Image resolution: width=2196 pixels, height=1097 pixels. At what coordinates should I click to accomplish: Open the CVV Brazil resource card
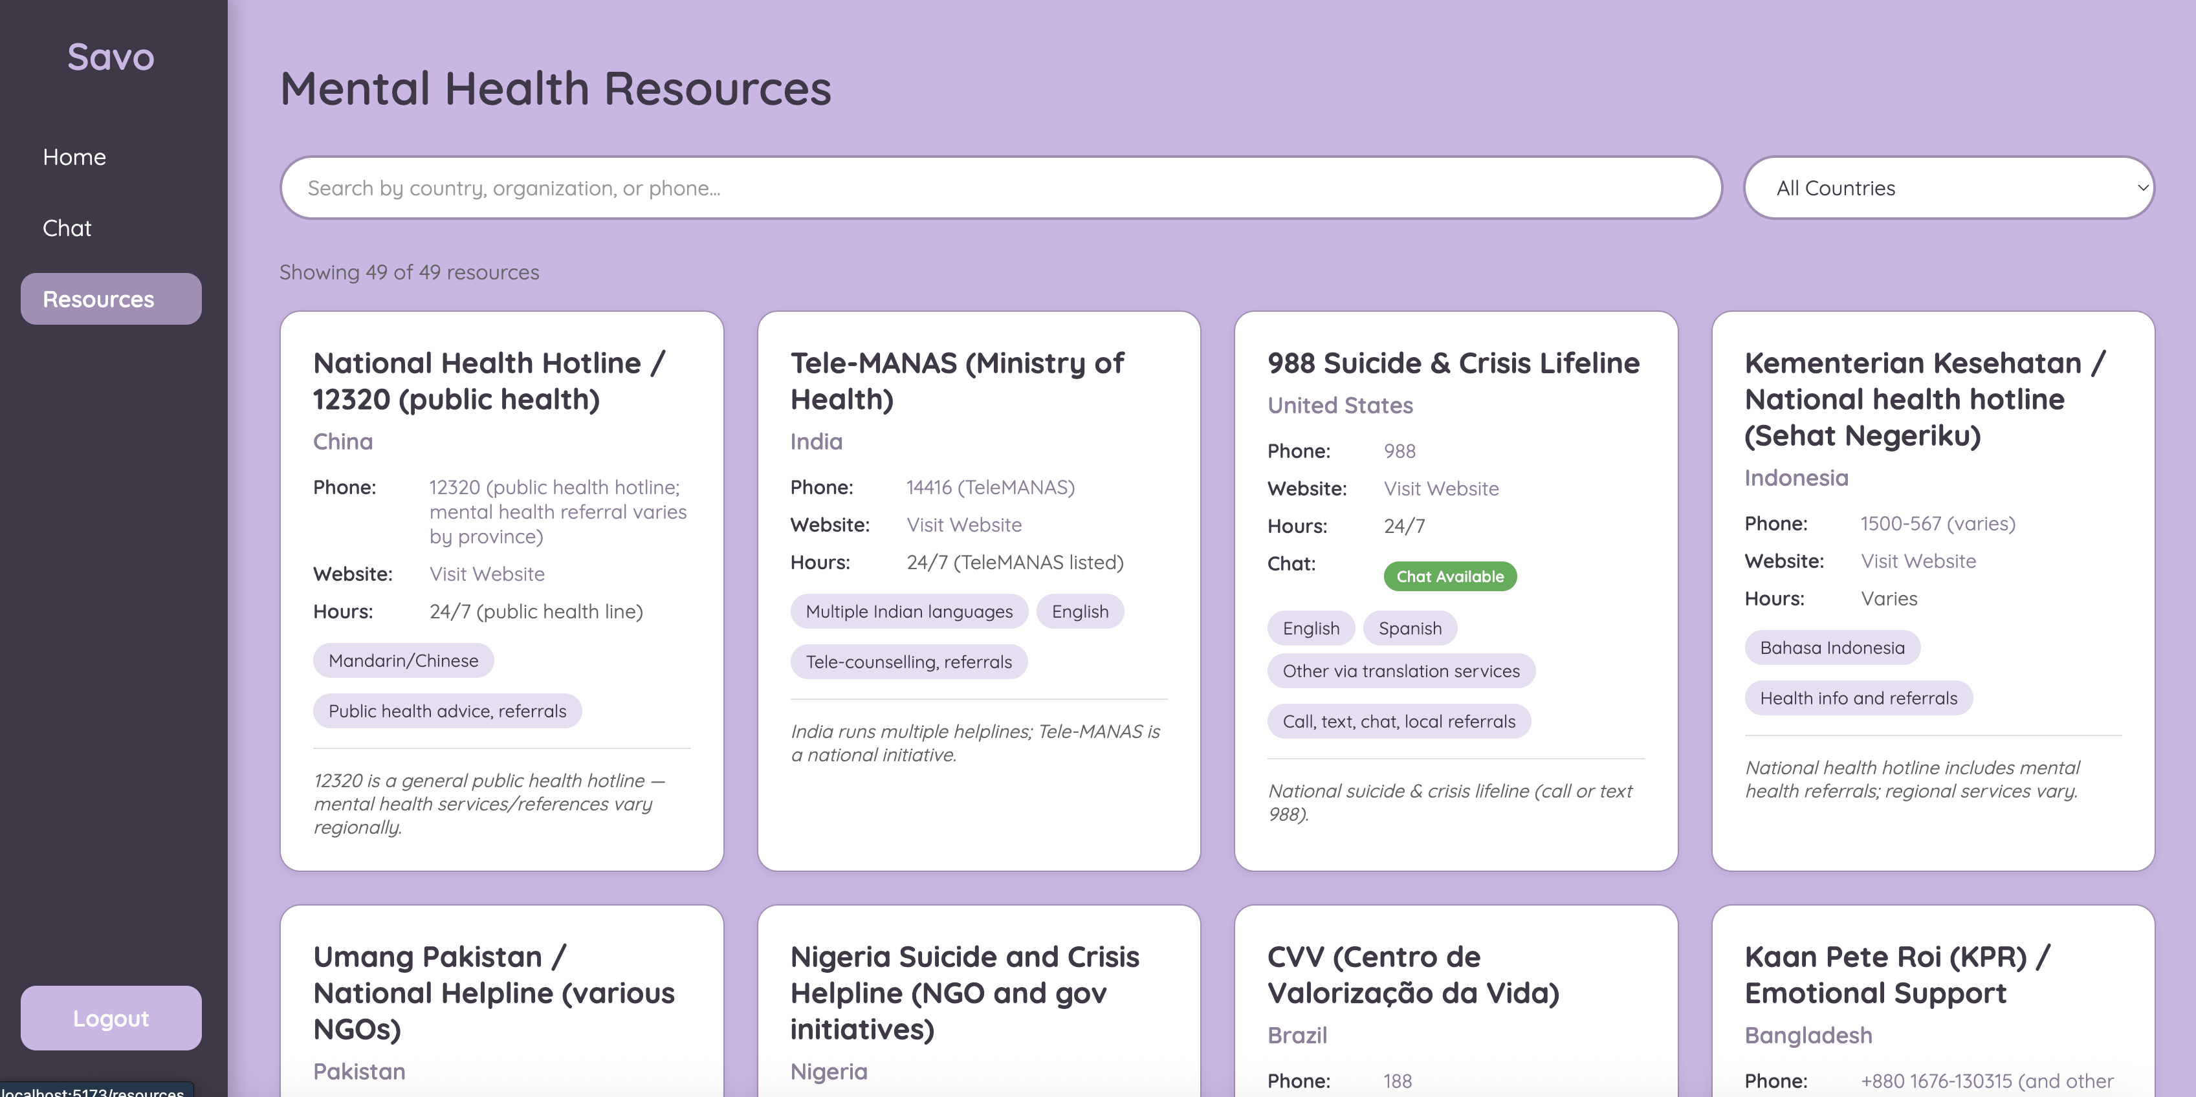(x=1412, y=974)
